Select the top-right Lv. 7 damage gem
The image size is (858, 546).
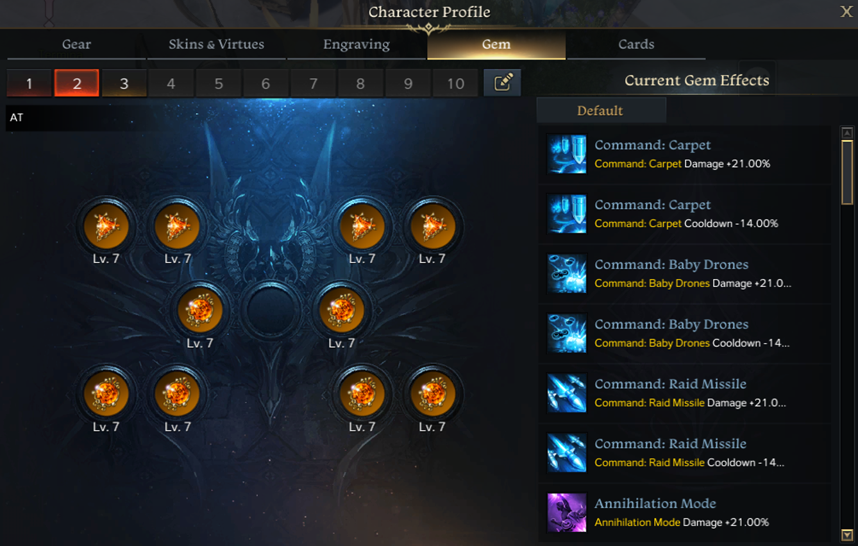click(x=433, y=226)
